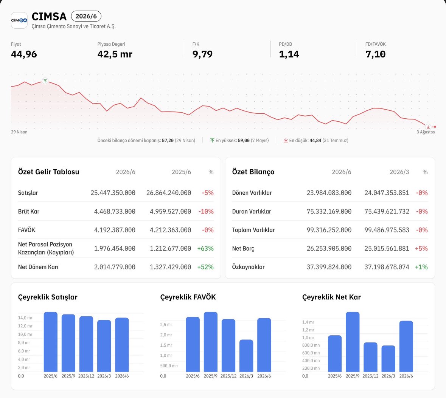Click 2025/6 bar in Çeyreklik Satışlar chart
Viewport: 446px width, 398px height.
point(51,342)
